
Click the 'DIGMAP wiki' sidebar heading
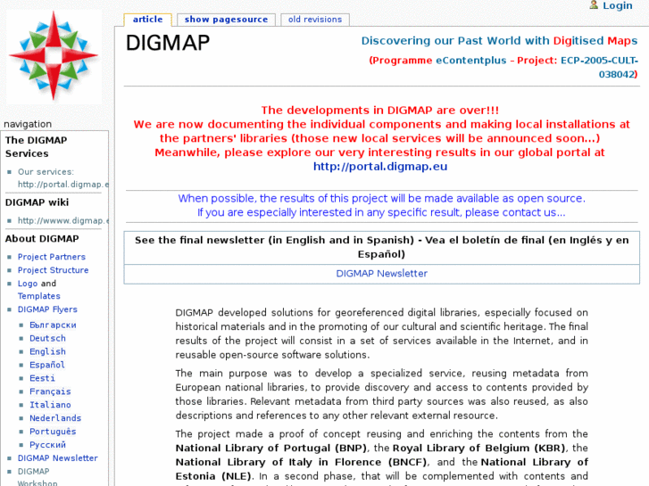pyautogui.click(x=37, y=202)
